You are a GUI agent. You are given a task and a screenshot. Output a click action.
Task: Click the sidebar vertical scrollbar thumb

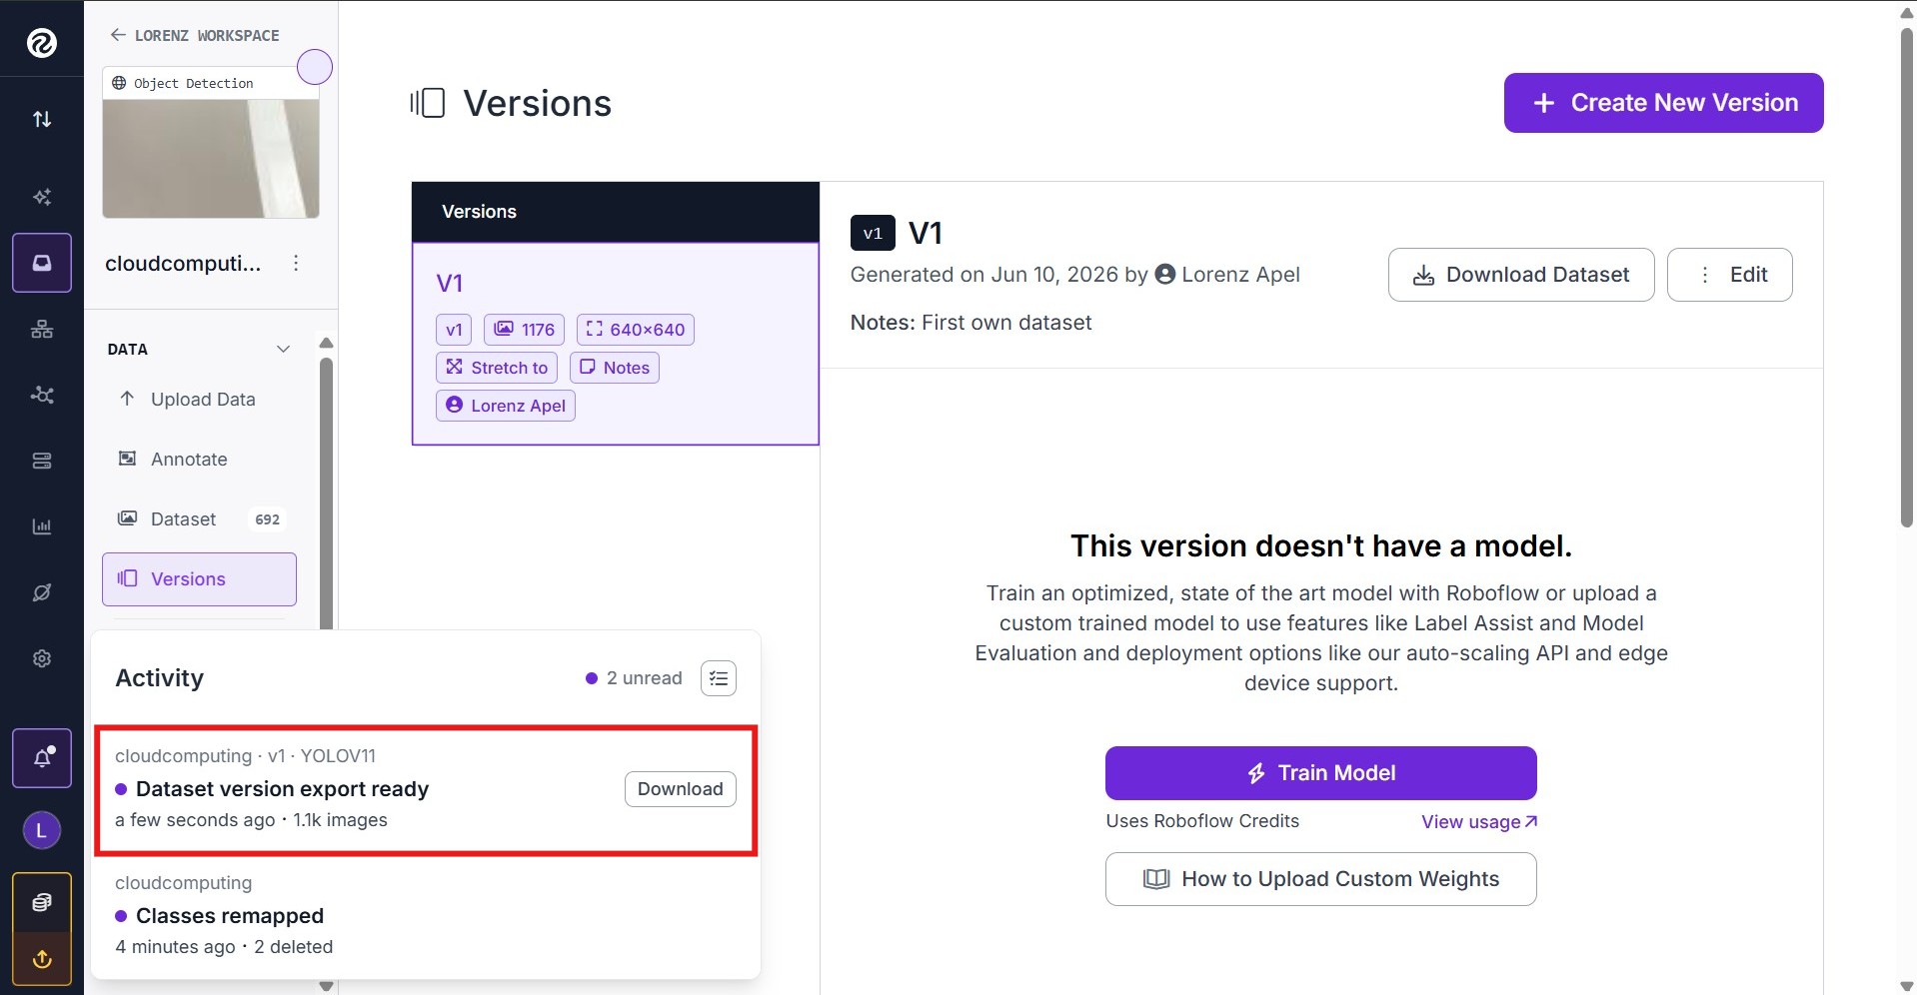326,494
